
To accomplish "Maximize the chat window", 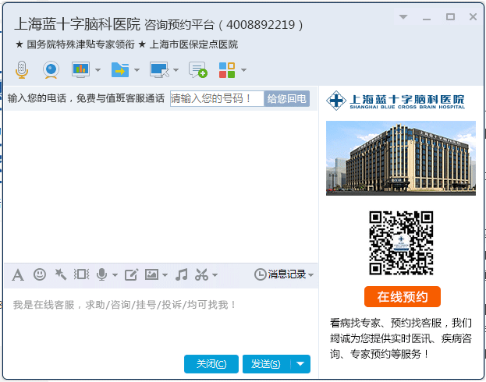I will coord(450,16).
